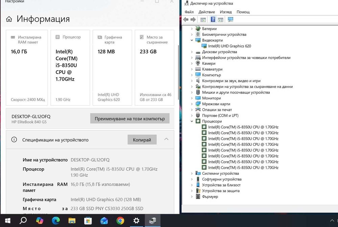
Task: Open File Explorer from the taskbar
Action: [72, 221]
